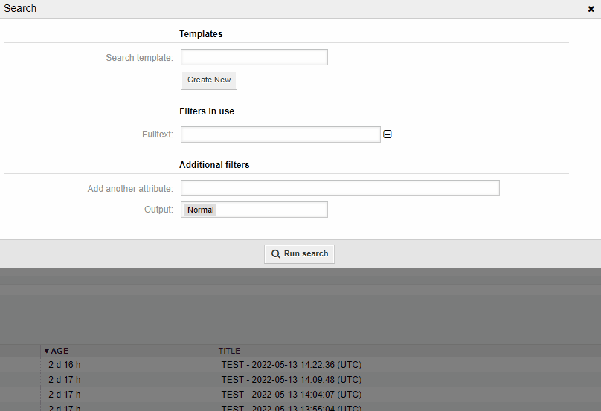
Task: Click the Add another attribute label
Action: click(130, 189)
